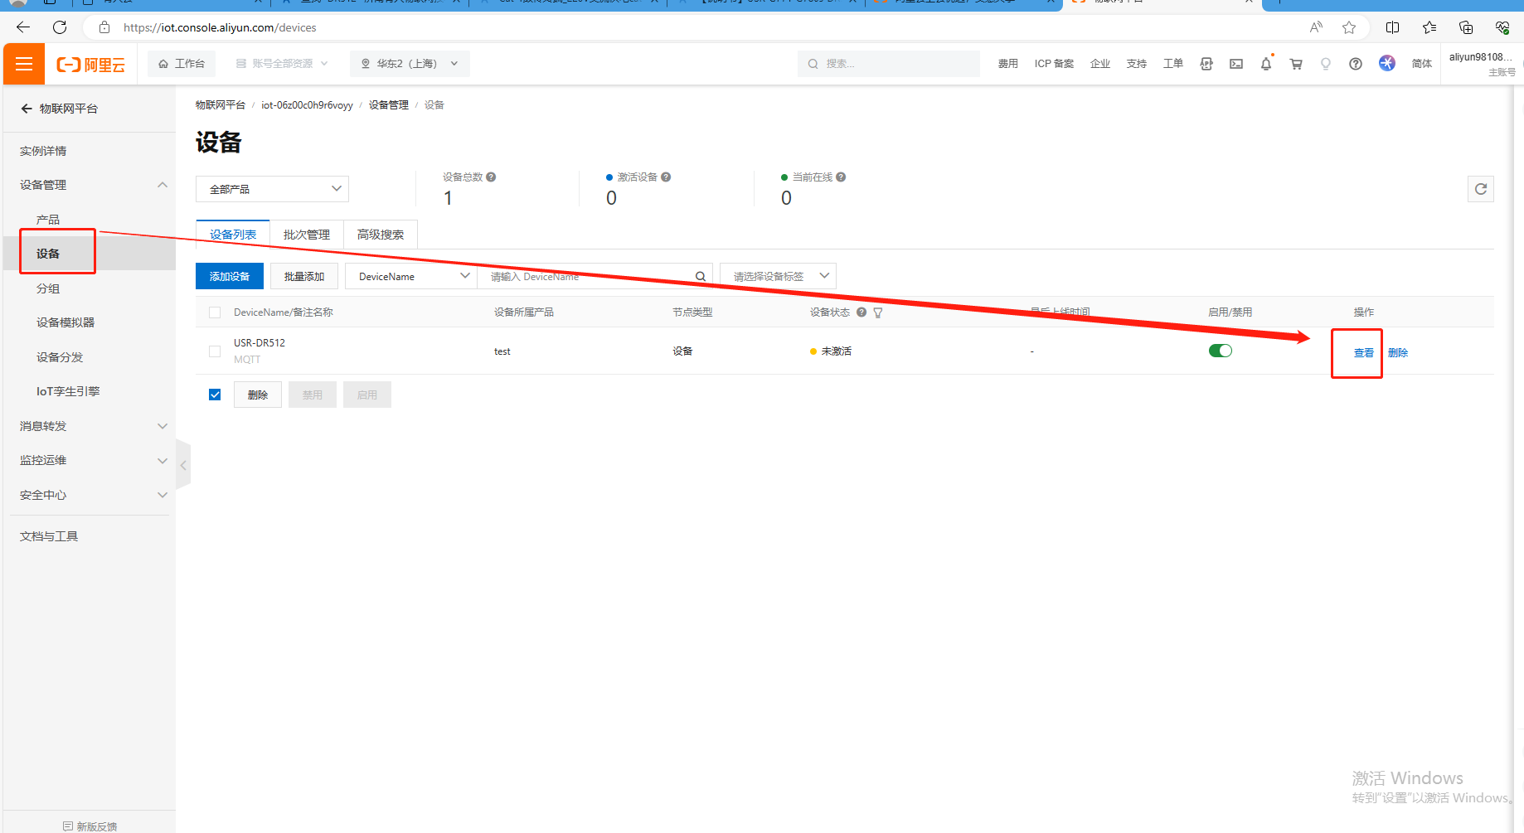Click the 批量添加 button

[304, 277]
